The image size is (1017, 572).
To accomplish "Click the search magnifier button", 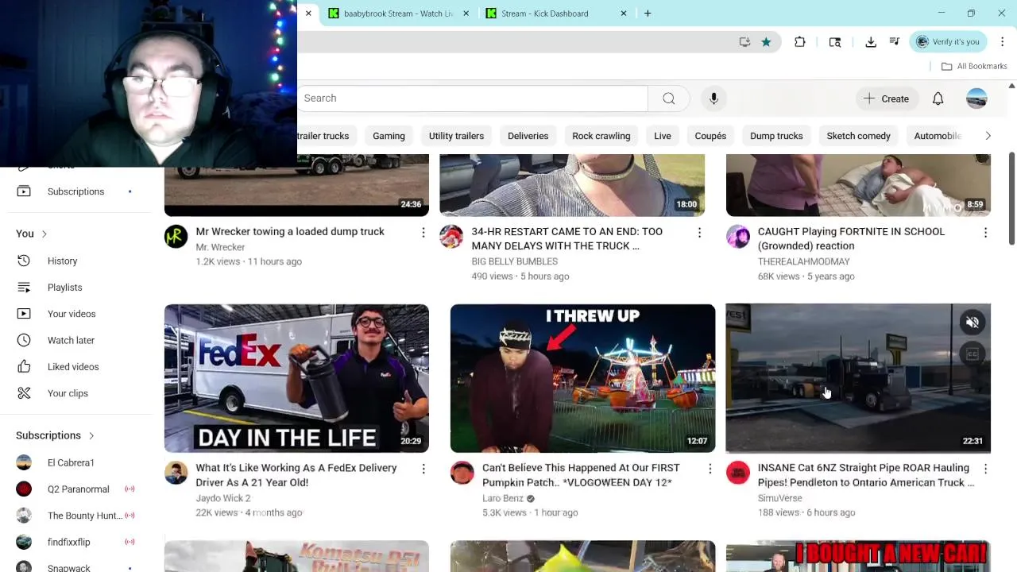I will tap(668, 99).
